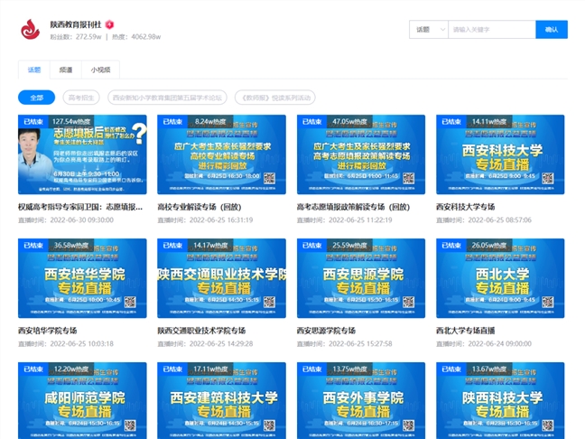
Task: Click the red badge beside 陕西教育报刊社
Action: click(x=109, y=24)
